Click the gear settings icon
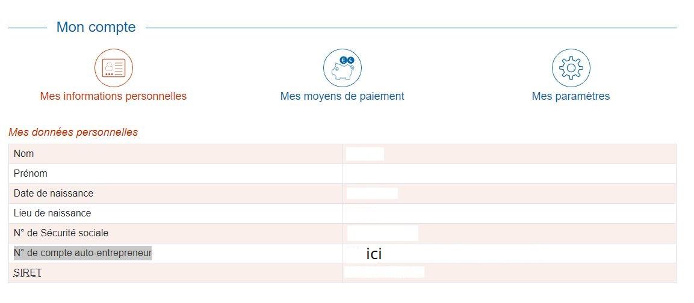Screen dimensions: 694x303 (571, 68)
